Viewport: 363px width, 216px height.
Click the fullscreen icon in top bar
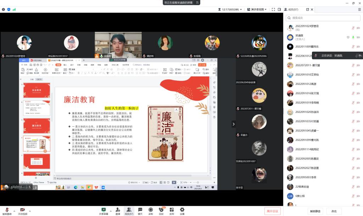click(x=274, y=10)
